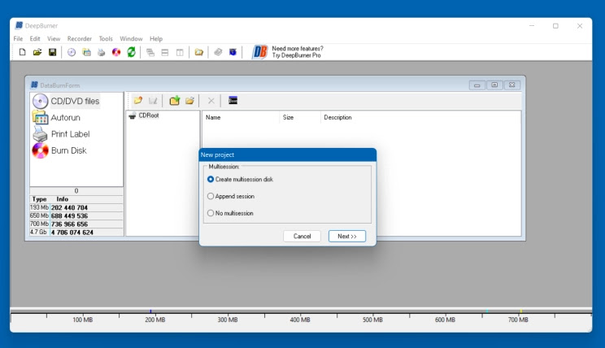Viewport: 605px width, 348px height.
Task: Select Append session radio button
Action: click(231, 197)
